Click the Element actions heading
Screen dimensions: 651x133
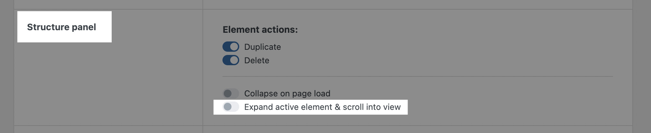pyautogui.click(x=260, y=30)
